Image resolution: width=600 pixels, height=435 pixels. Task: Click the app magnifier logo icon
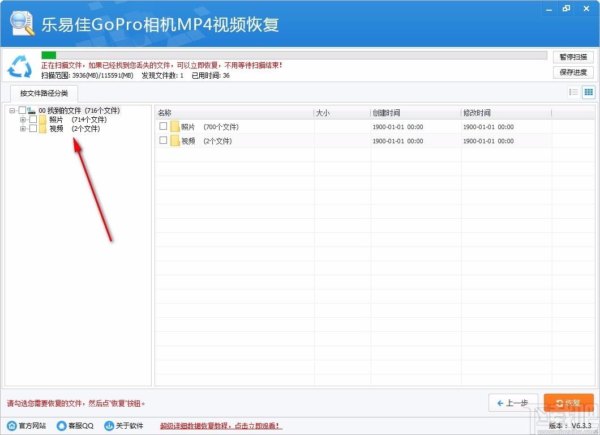point(22,23)
